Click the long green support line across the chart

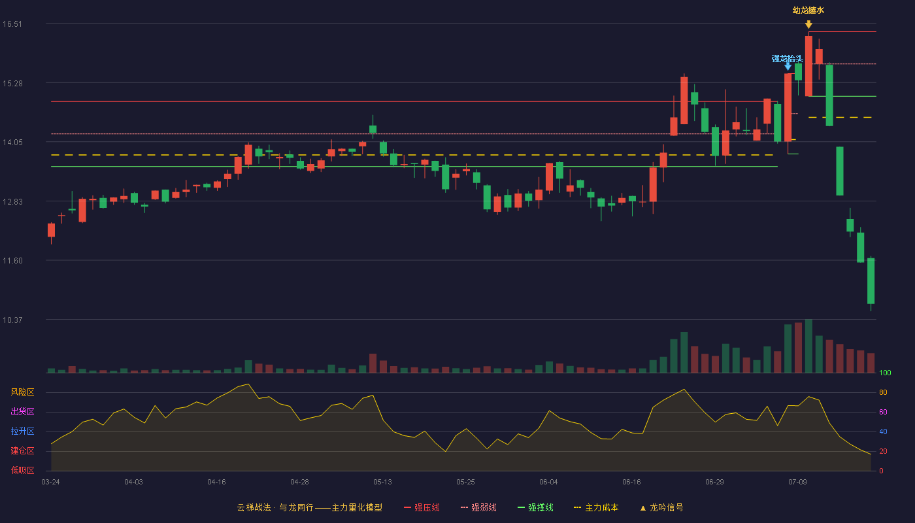click(414, 167)
